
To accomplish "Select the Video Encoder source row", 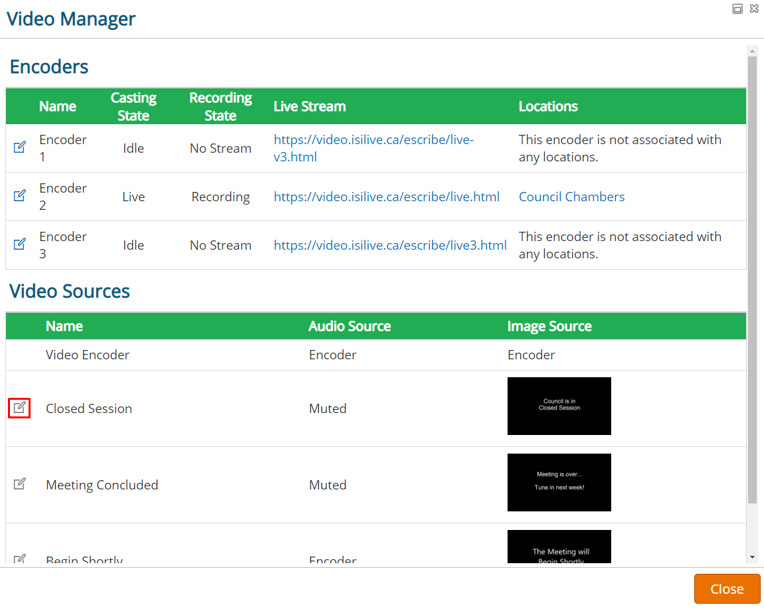I will tap(375, 355).
